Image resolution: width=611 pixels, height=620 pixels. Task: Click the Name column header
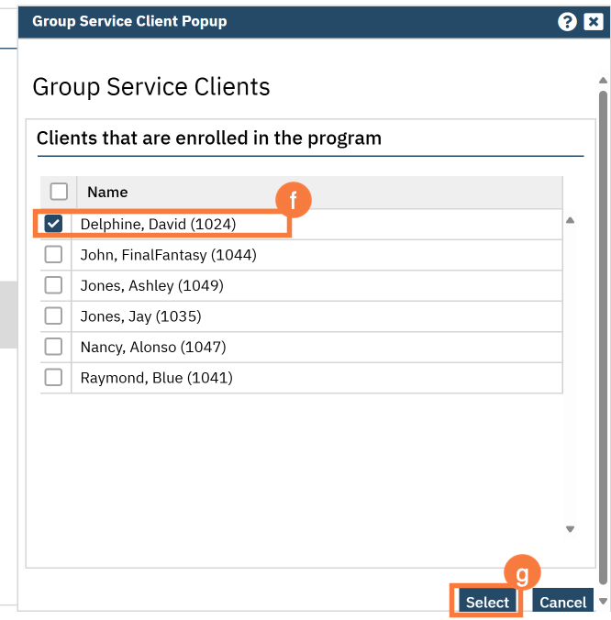tap(107, 192)
